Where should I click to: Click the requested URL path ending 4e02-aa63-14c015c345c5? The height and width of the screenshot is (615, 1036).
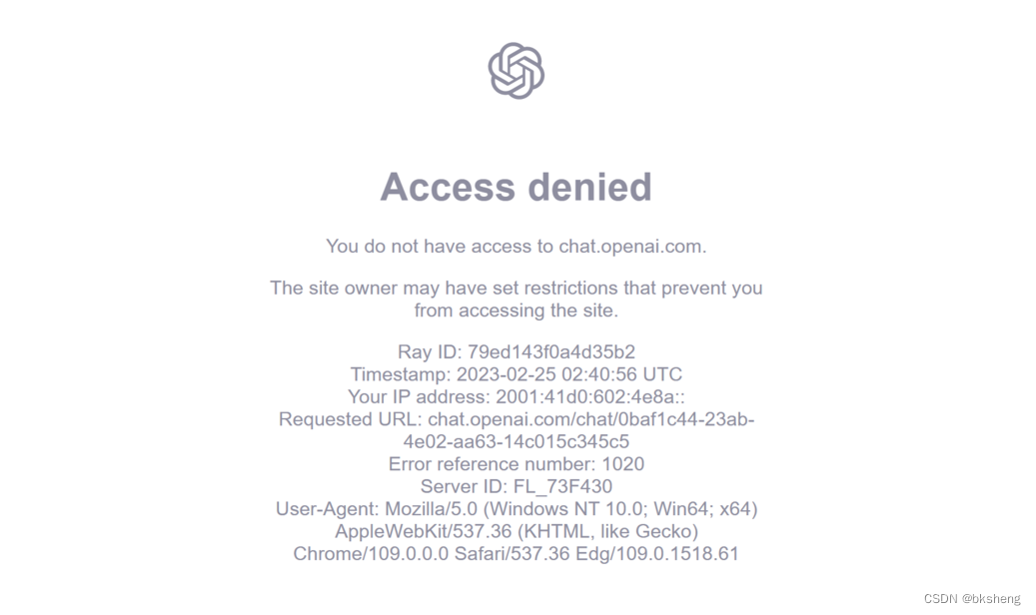pos(516,441)
